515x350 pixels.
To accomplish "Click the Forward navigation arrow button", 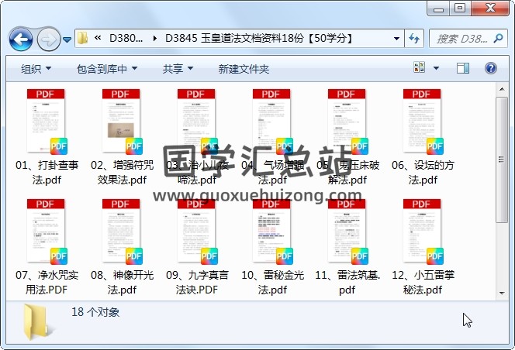I will [x=48, y=38].
